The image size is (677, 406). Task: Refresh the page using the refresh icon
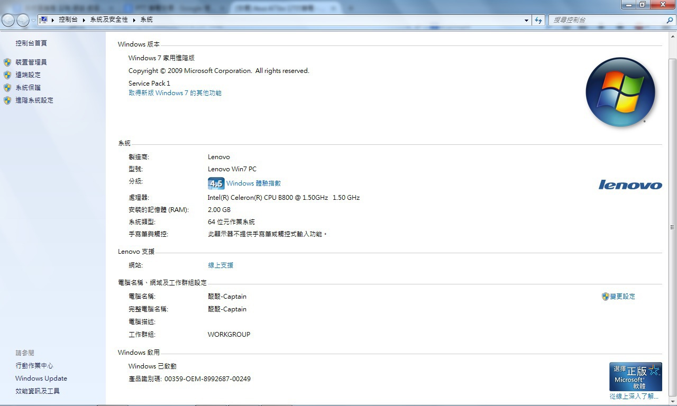pos(538,20)
